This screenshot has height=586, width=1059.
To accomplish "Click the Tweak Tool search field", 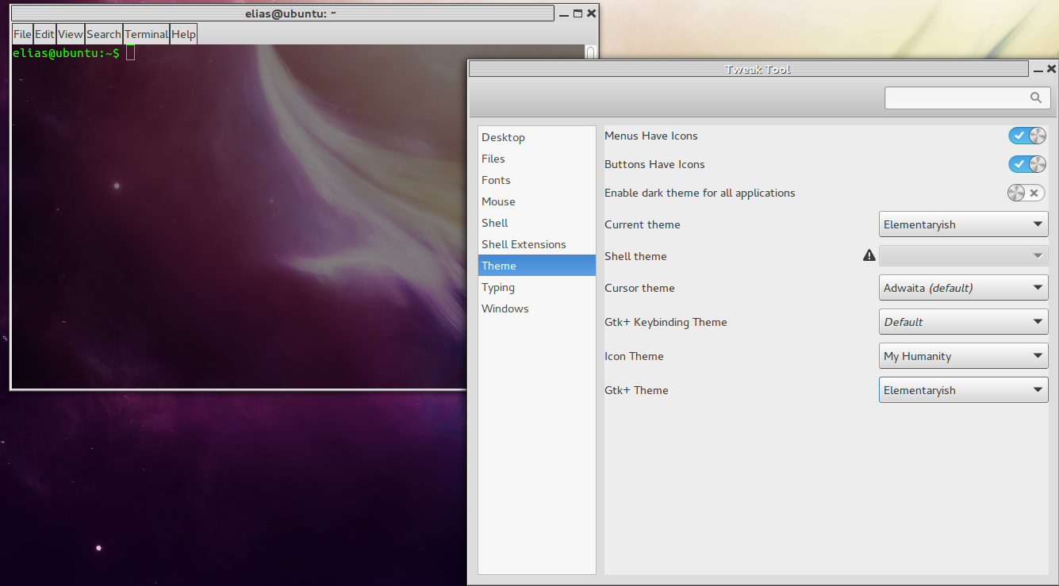I will tap(956, 98).
